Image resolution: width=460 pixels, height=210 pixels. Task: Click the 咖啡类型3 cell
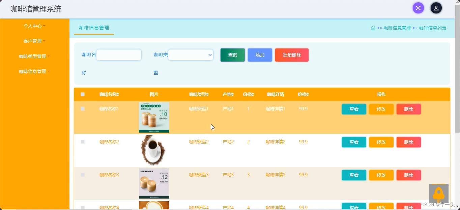coord(199,175)
